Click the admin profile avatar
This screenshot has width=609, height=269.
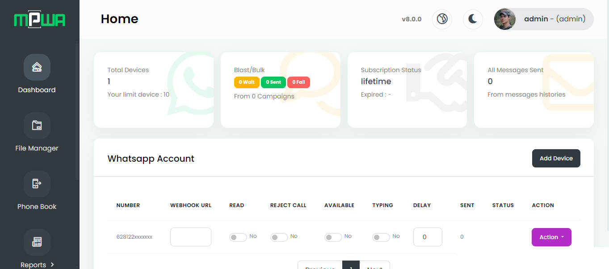click(505, 19)
